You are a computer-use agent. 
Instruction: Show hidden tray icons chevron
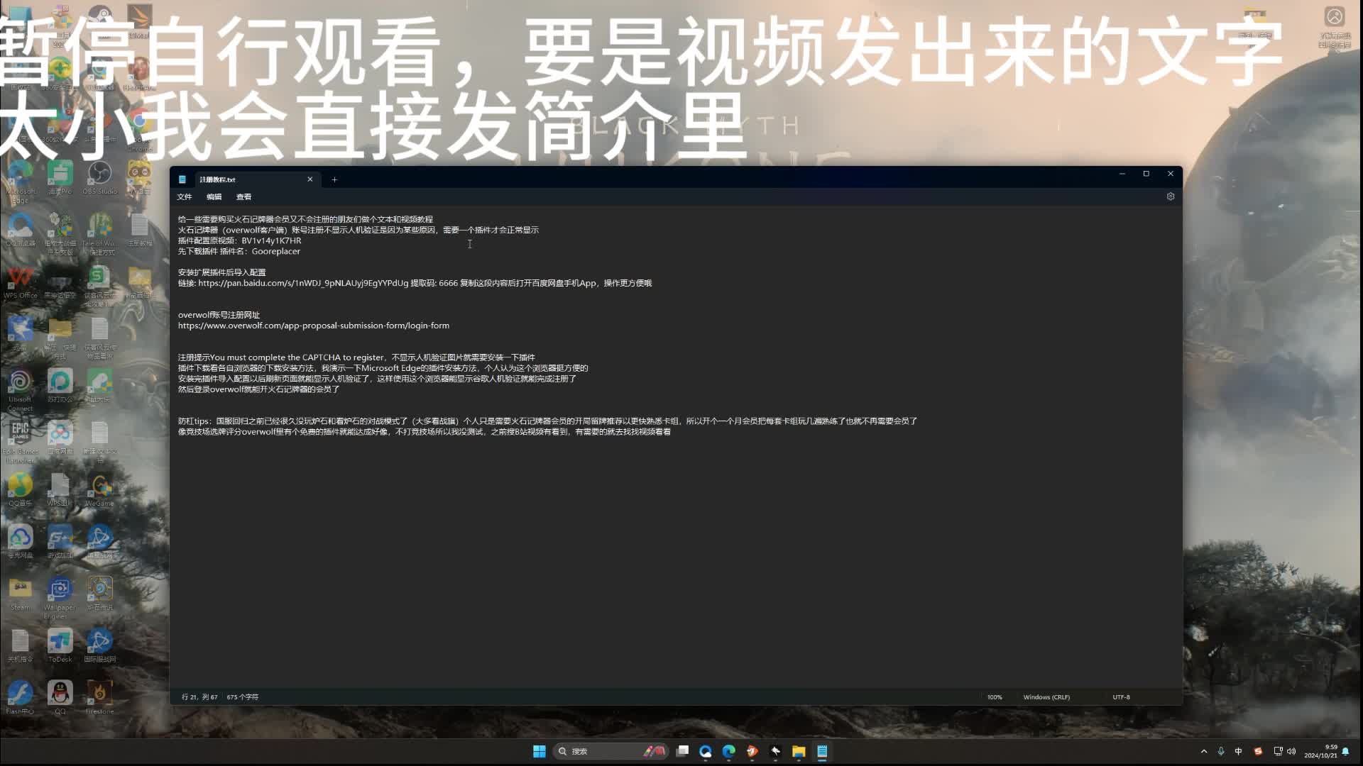[1204, 751]
